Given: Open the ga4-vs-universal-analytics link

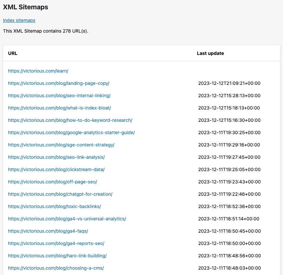Looking at the screenshot, I should coord(67,219).
